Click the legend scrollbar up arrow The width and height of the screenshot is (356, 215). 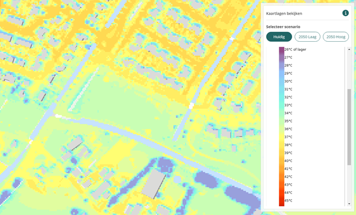tap(349, 49)
